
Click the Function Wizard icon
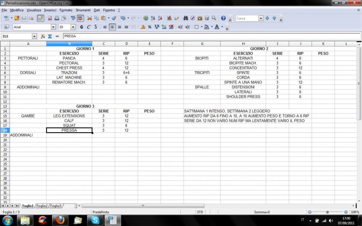tap(43, 36)
